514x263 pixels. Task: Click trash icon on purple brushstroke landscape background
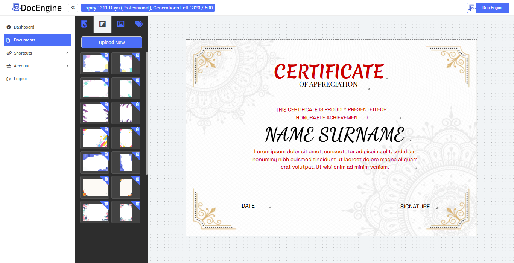tap(106, 105)
